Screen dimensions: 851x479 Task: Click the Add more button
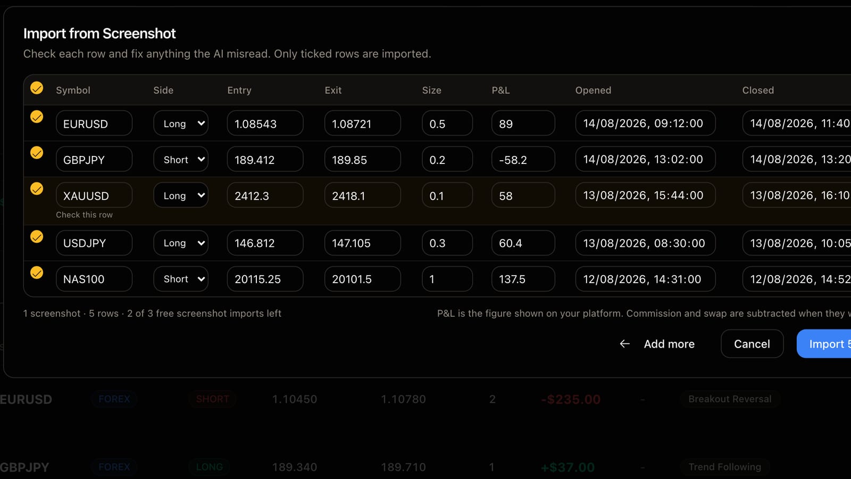657,344
